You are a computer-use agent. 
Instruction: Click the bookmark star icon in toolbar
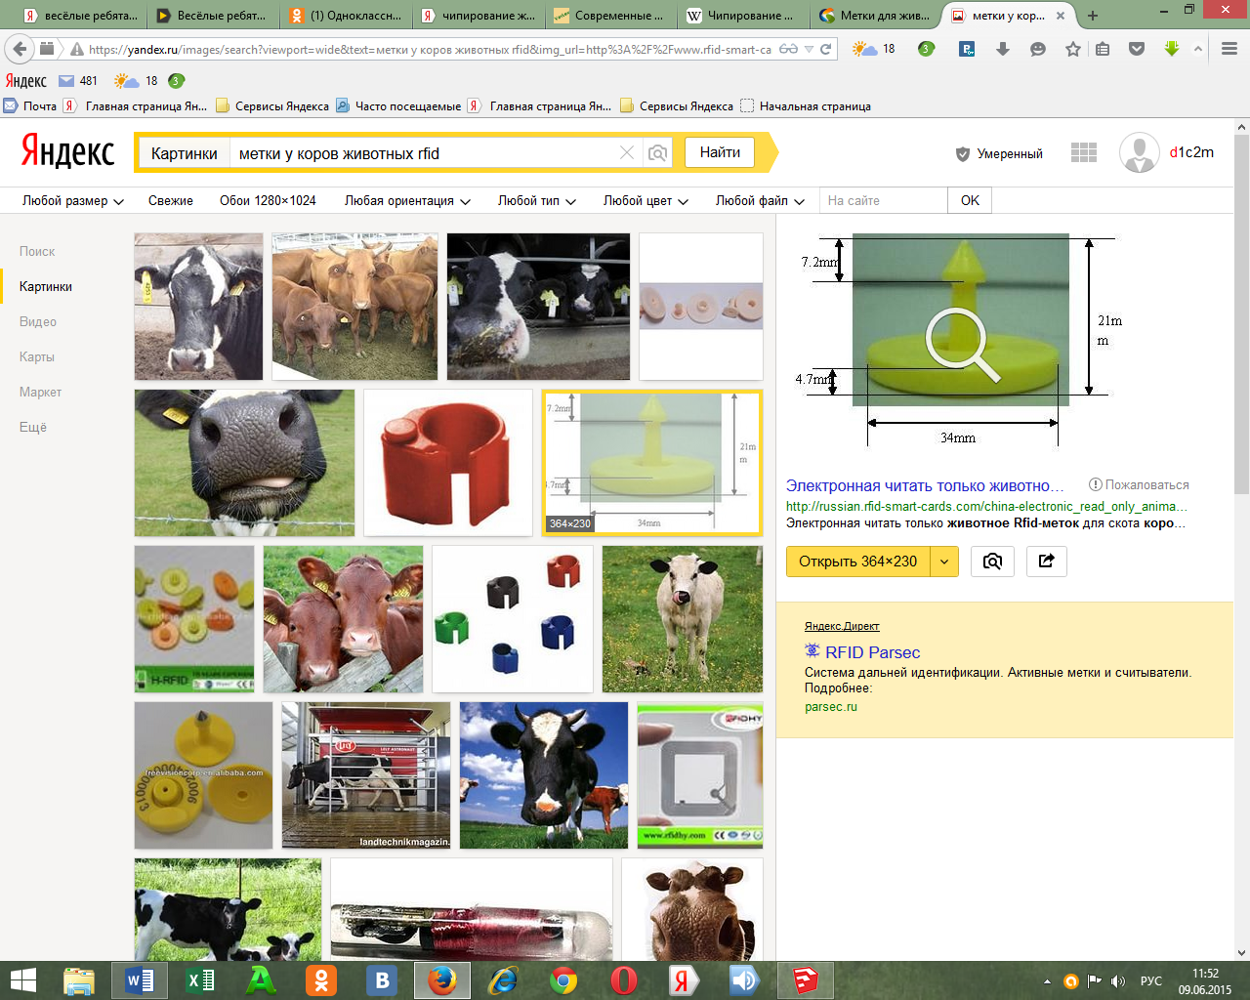click(1073, 49)
